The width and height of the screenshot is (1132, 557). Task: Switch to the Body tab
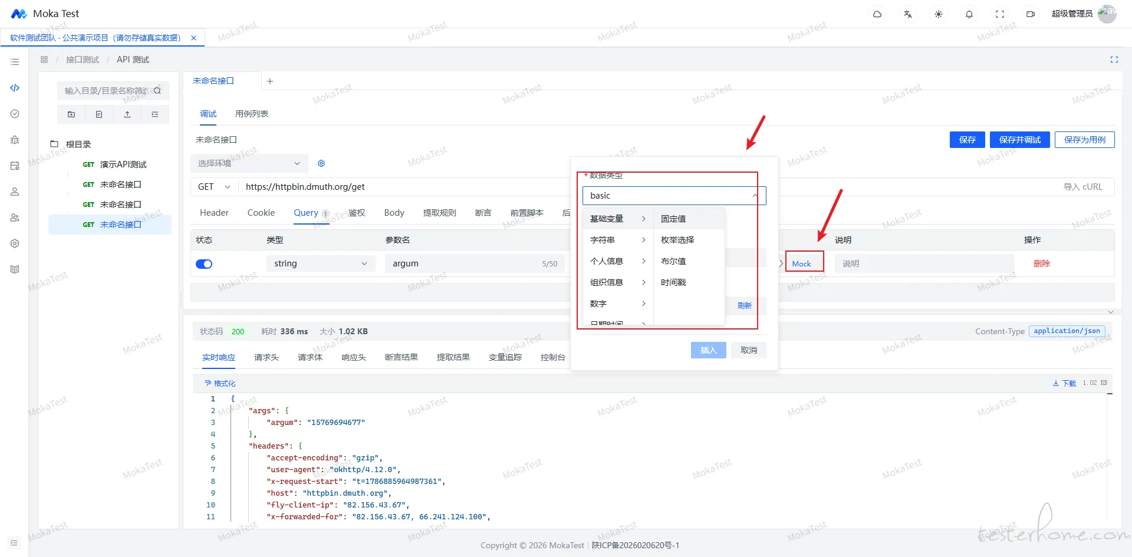coord(394,213)
